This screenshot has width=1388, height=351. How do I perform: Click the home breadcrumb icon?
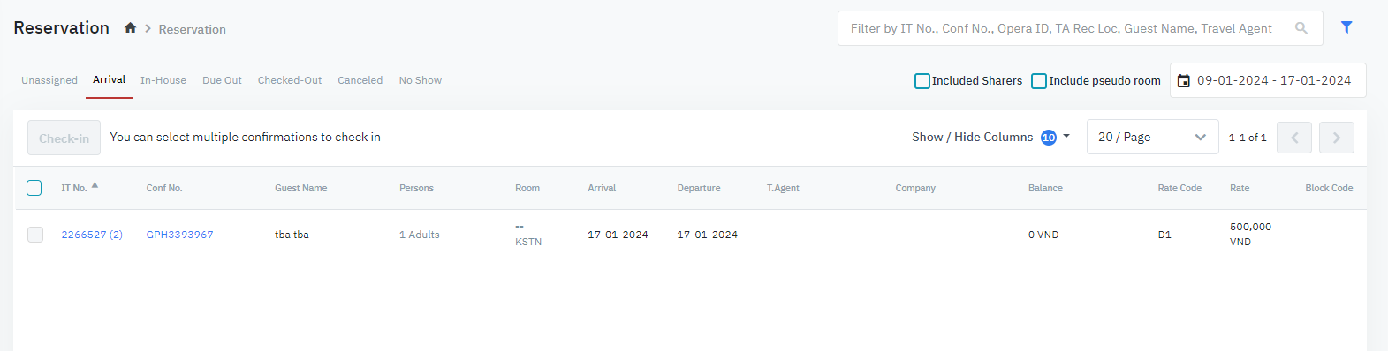pyautogui.click(x=130, y=28)
